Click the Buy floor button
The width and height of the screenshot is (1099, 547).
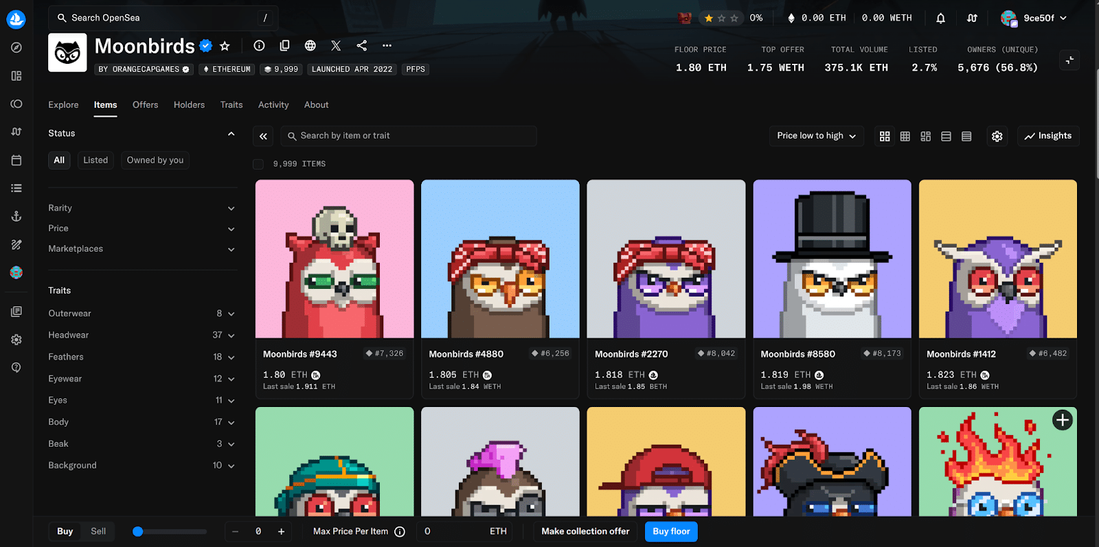point(671,531)
